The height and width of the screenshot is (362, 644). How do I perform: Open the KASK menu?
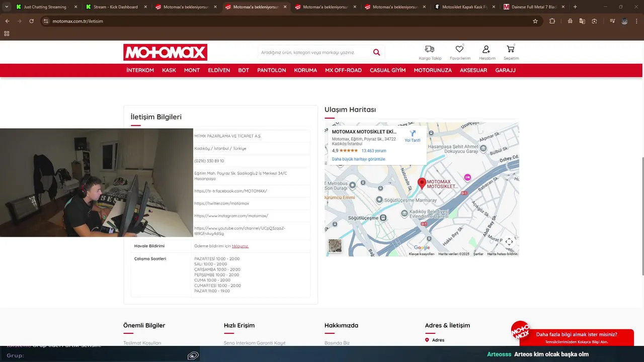(x=169, y=70)
